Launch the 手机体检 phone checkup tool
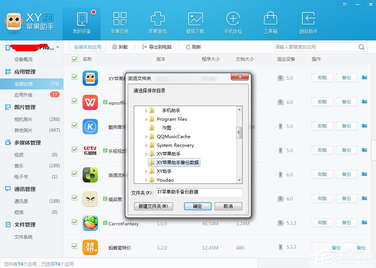376x268 pixels. 233,22
